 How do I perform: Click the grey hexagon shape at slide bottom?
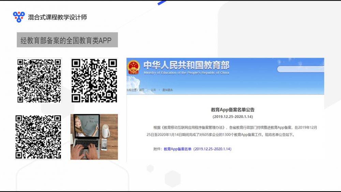173,178
